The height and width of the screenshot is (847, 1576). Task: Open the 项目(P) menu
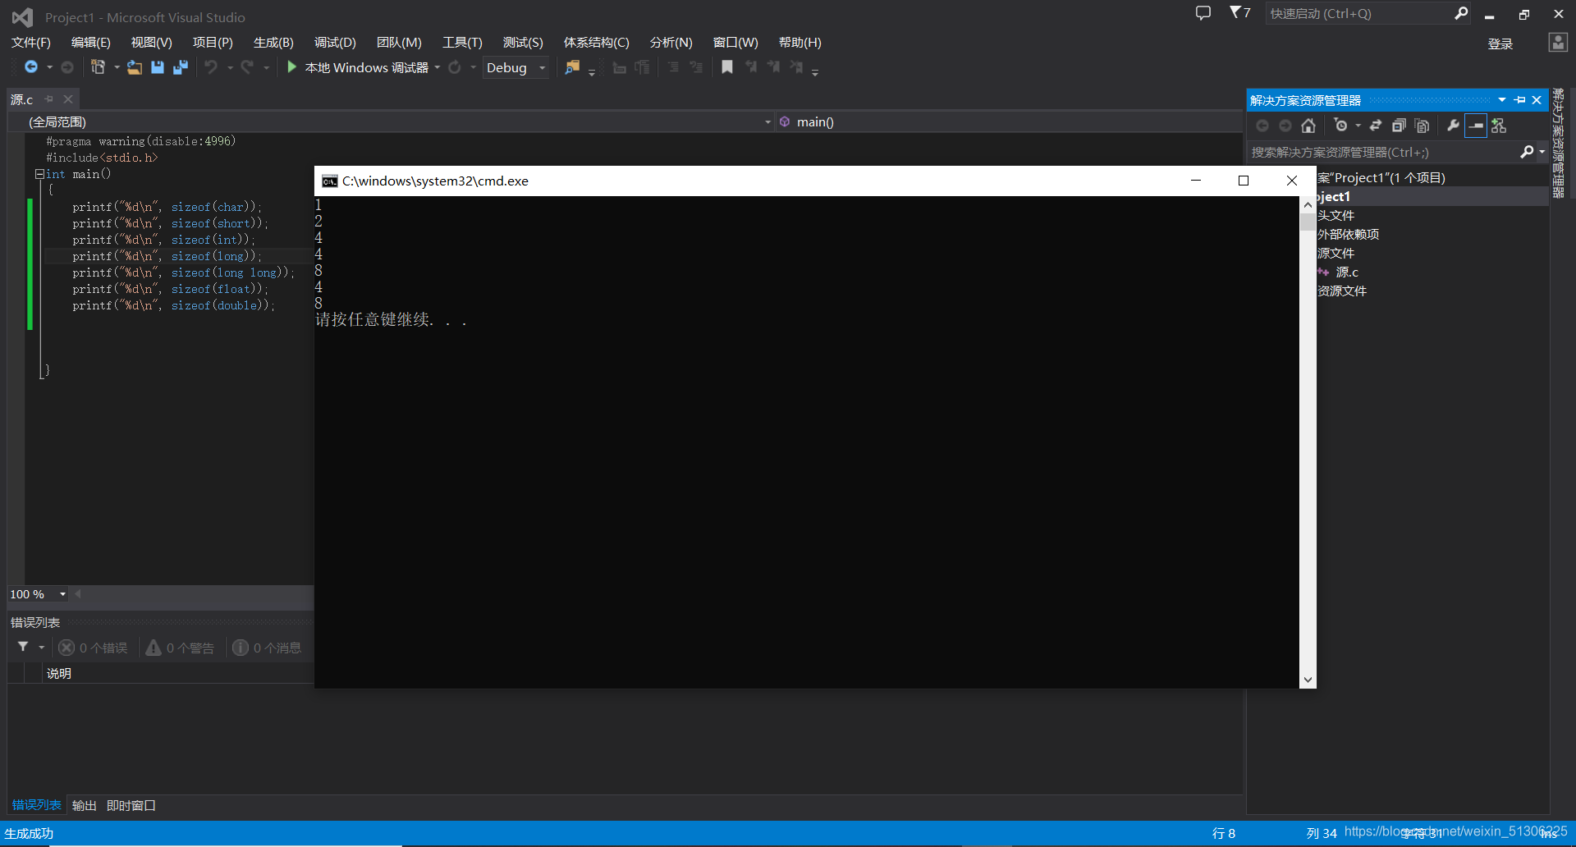coord(213,43)
